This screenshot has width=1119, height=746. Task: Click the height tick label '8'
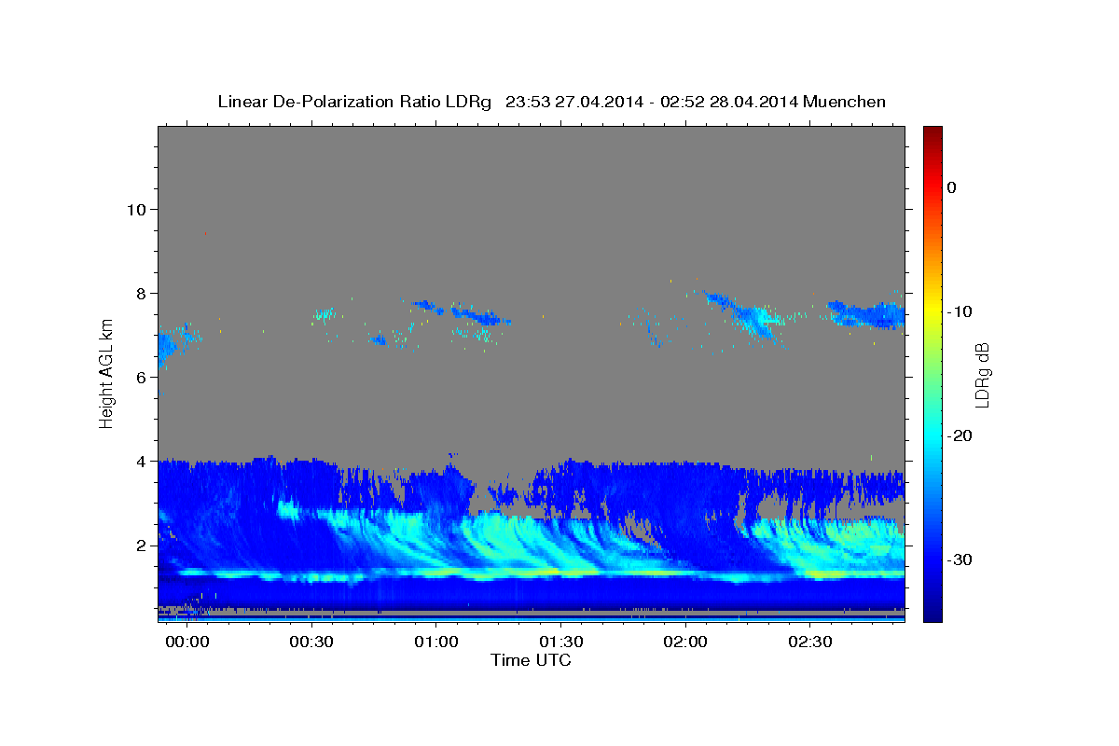(140, 293)
